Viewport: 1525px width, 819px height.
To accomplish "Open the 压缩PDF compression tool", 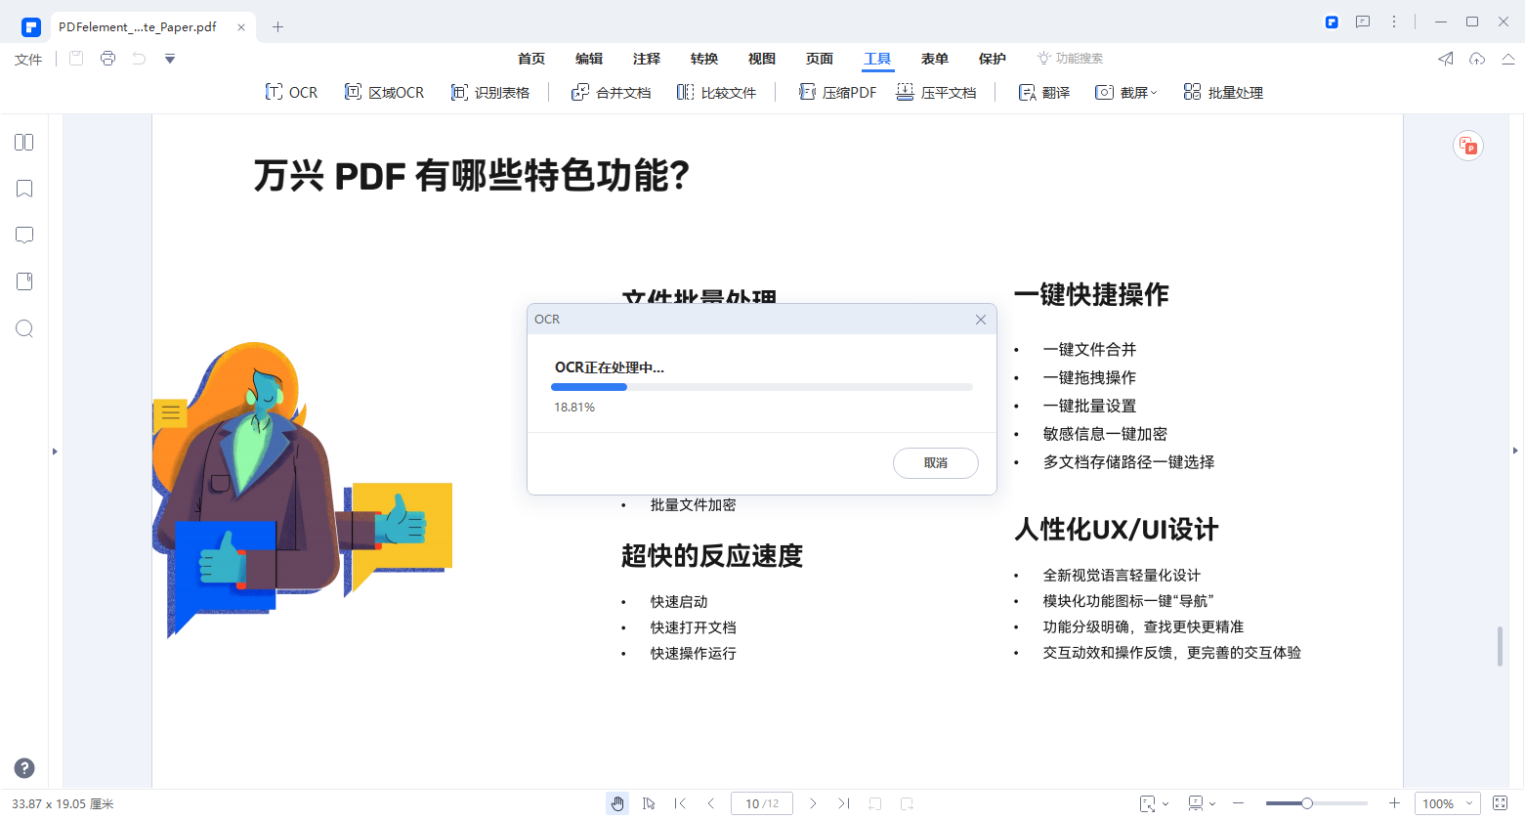I will coord(836,91).
